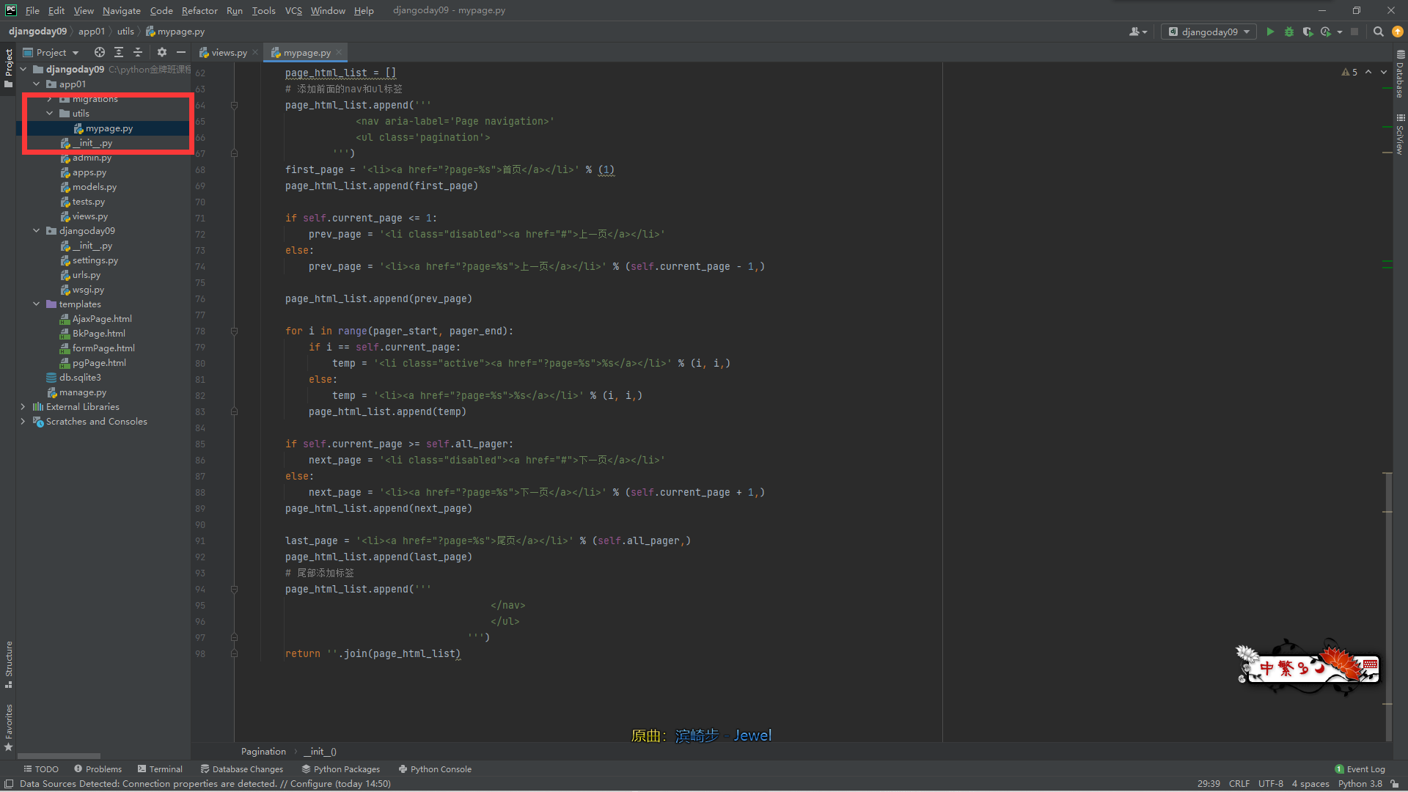Close the views.py editor tab
The width and height of the screenshot is (1408, 792).
coord(255,52)
